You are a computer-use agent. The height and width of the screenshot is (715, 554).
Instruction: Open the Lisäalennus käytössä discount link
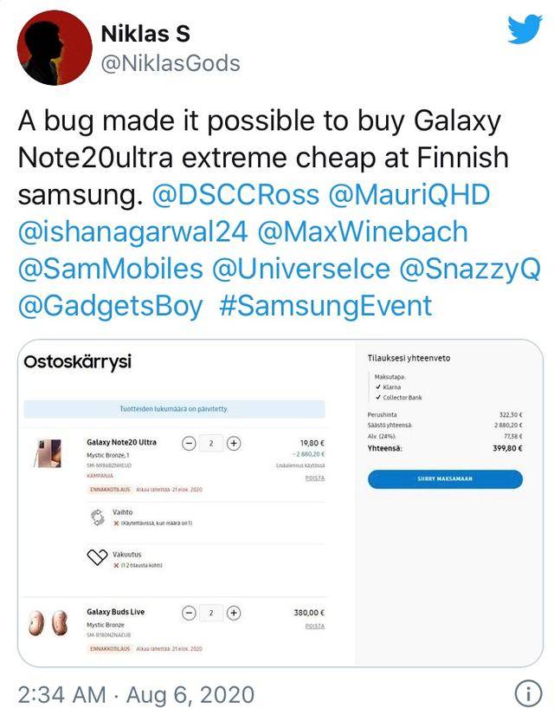click(300, 465)
